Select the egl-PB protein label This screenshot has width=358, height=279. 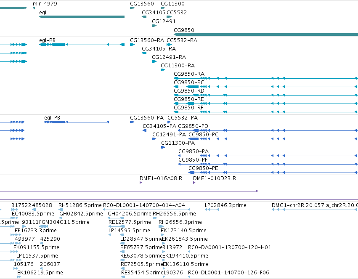point(52,118)
